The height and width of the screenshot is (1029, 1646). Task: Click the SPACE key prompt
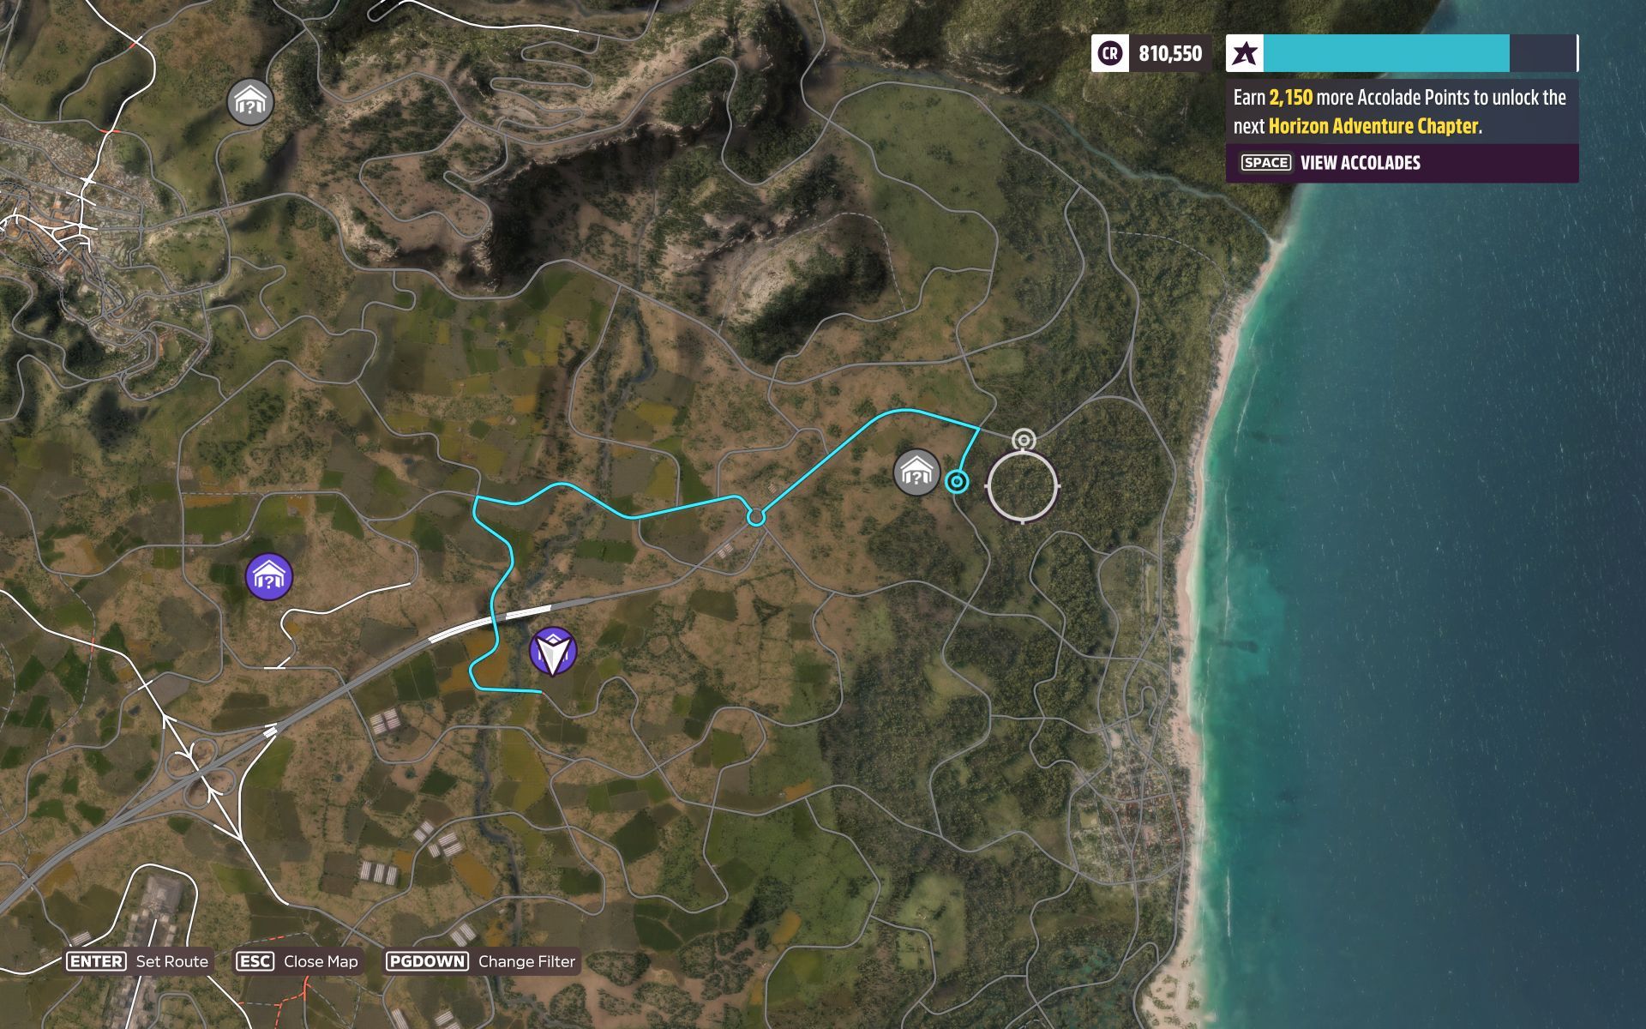point(1265,163)
